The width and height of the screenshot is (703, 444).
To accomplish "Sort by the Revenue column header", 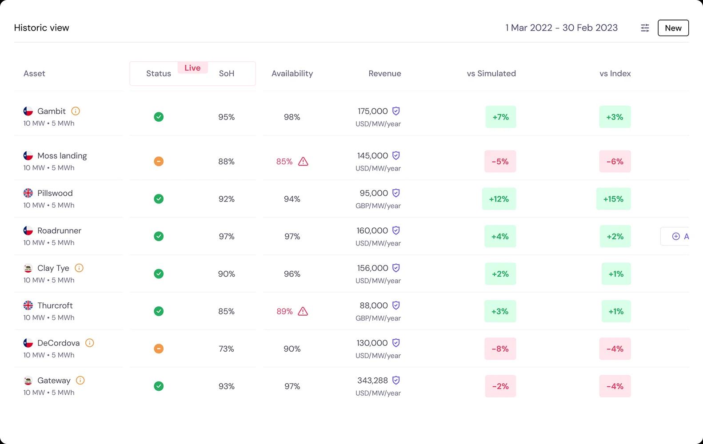I will [384, 74].
